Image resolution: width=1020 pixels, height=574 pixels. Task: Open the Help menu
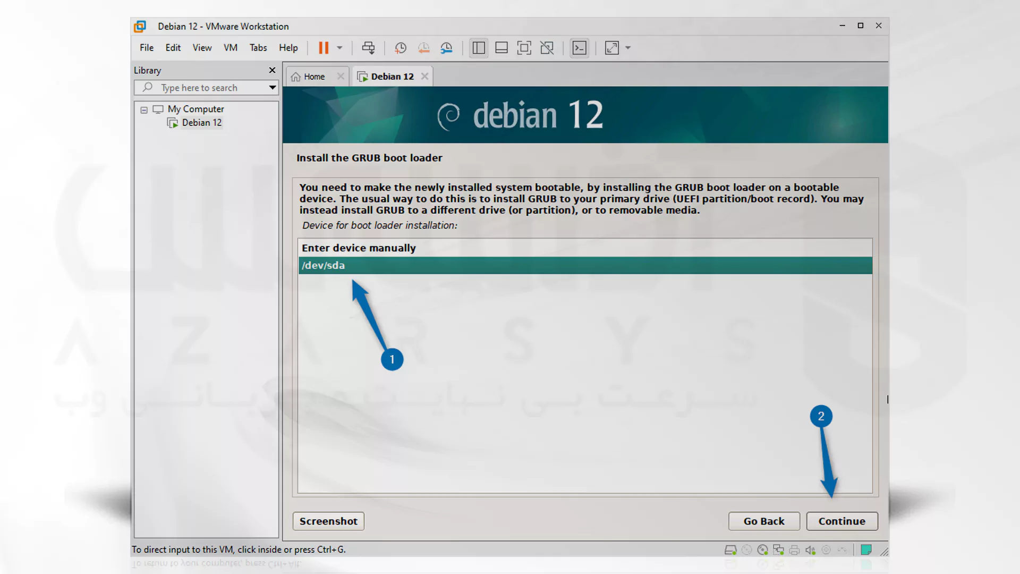tap(288, 48)
